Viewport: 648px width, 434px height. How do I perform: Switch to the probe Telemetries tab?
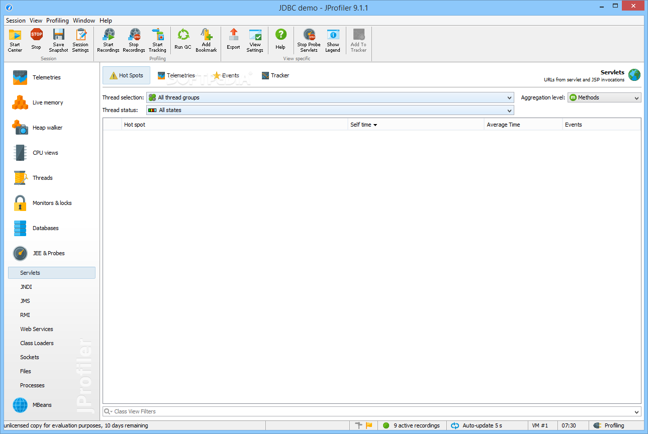pyautogui.click(x=176, y=75)
